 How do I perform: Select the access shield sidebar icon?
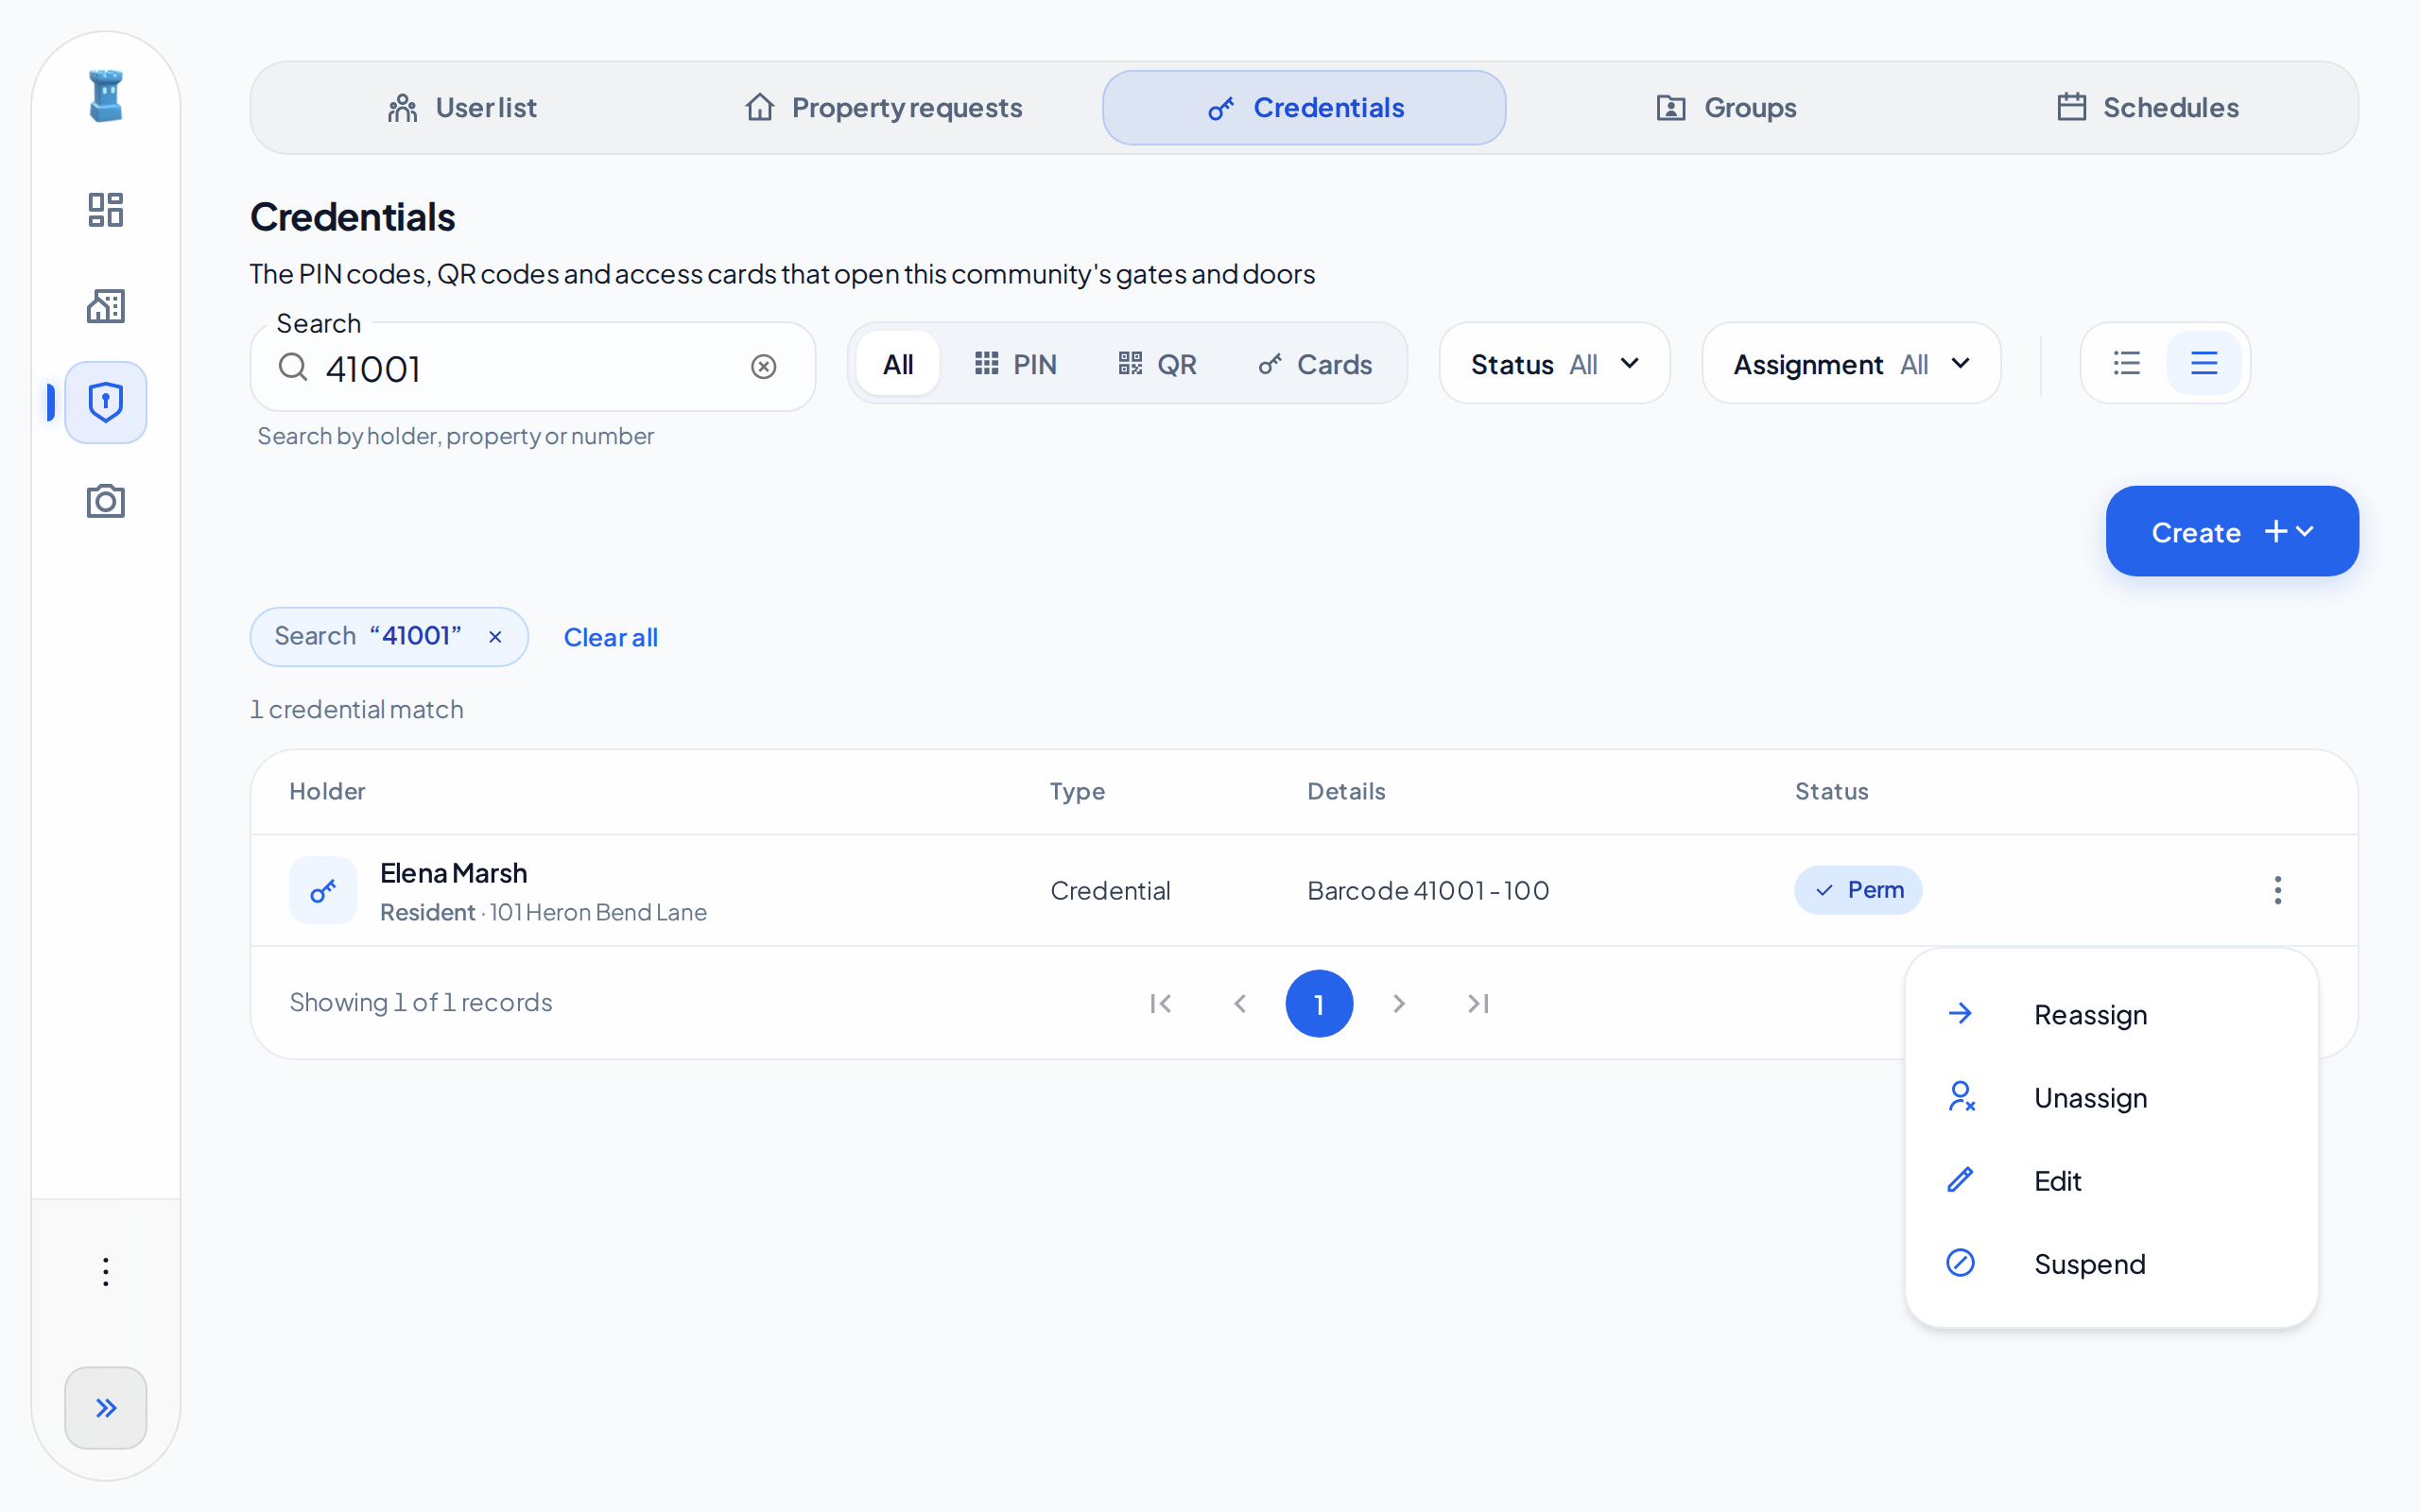(105, 402)
